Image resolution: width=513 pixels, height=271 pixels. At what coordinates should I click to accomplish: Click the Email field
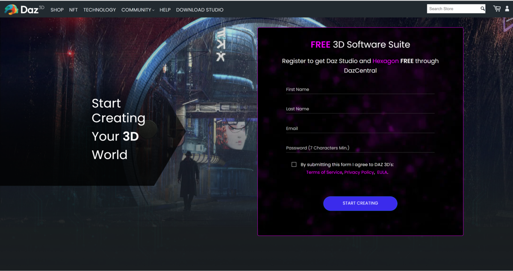coord(360,128)
